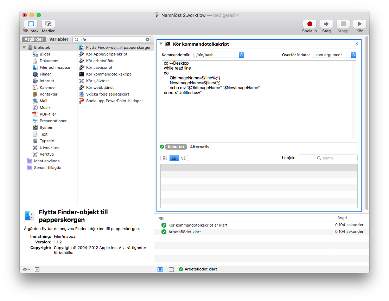The height and width of the screenshot is (301, 389).
Task: Collapse the Bibliotek tree node
Action: pos(24,47)
